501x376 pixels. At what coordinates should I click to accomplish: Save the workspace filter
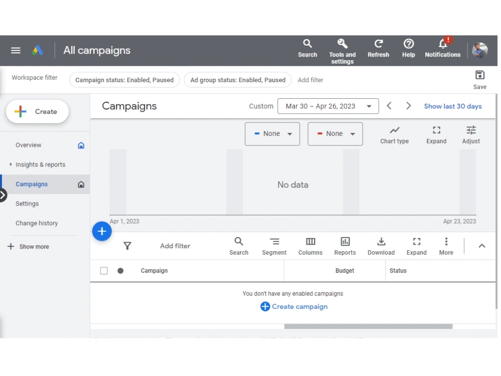479,80
